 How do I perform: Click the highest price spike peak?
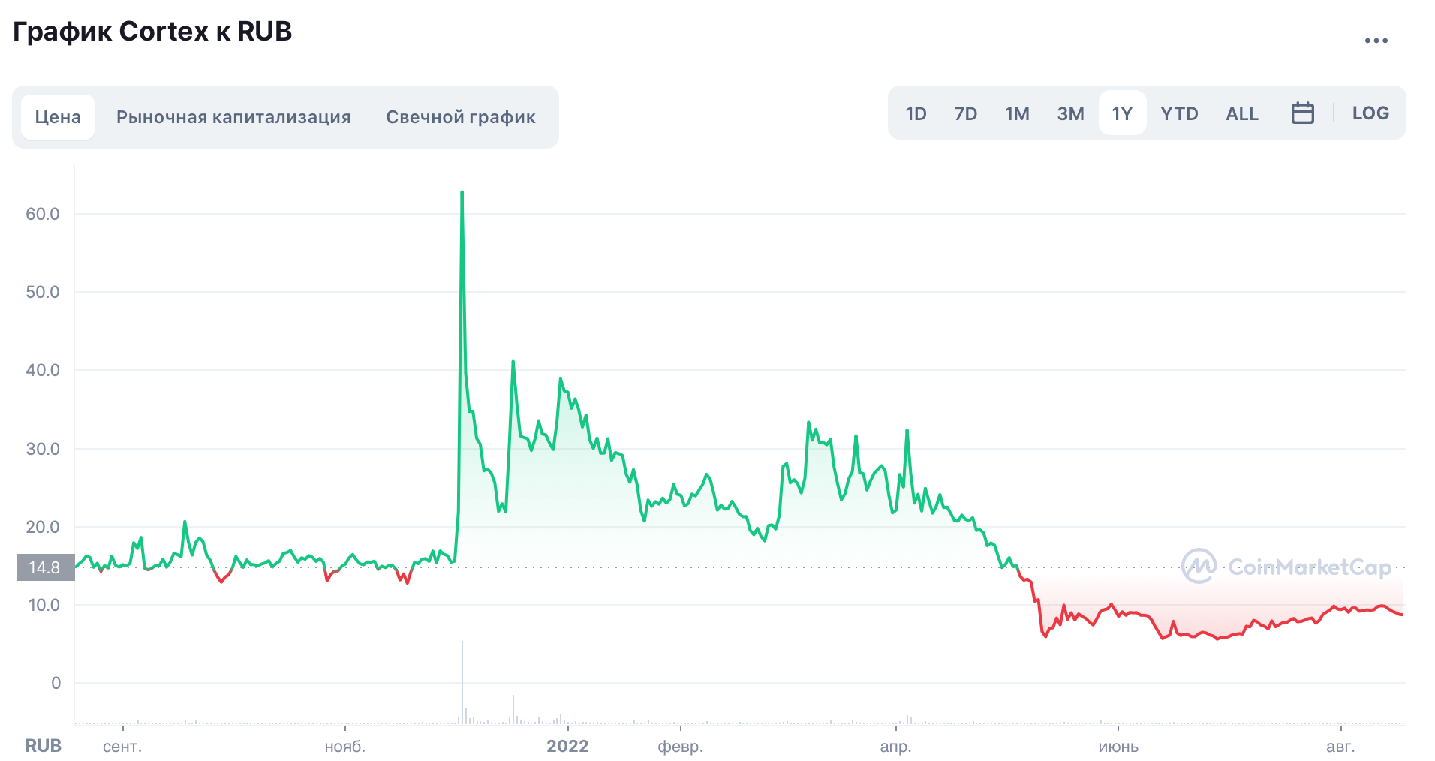click(x=462, y=193)
